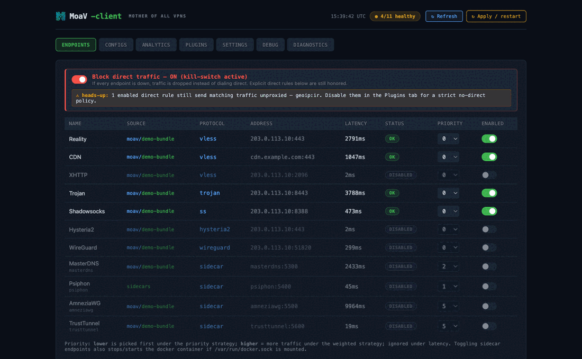Click the MoaV logo icon

coord(60,16)
